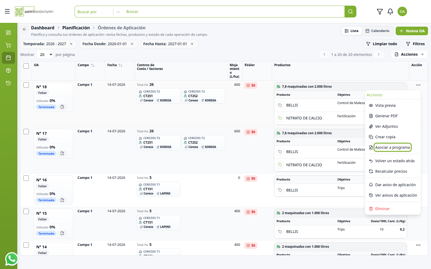431x269 pixels.
Task: Choose Eliminar in actions menu
Action: tap(392, 209)
